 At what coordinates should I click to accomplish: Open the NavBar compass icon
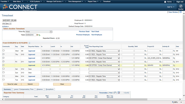[181, 6]
